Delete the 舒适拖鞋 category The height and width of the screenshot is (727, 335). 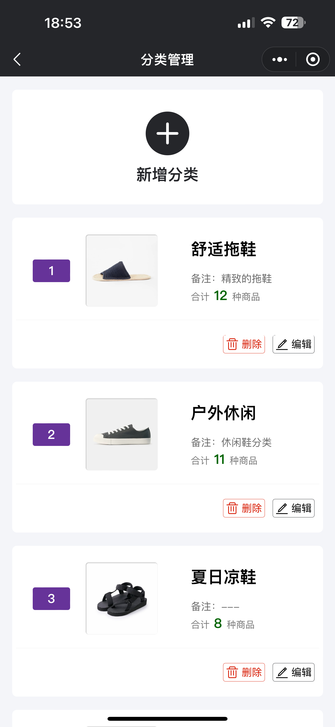[x=244, y=344]
